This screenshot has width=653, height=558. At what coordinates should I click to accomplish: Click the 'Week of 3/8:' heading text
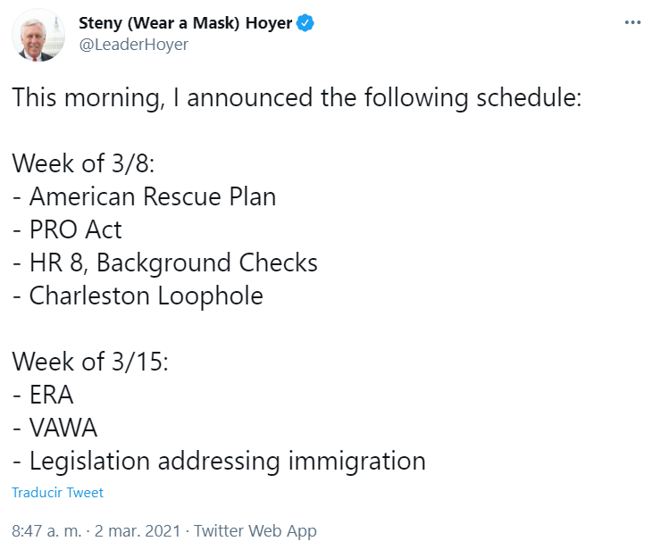coord(83,163)
